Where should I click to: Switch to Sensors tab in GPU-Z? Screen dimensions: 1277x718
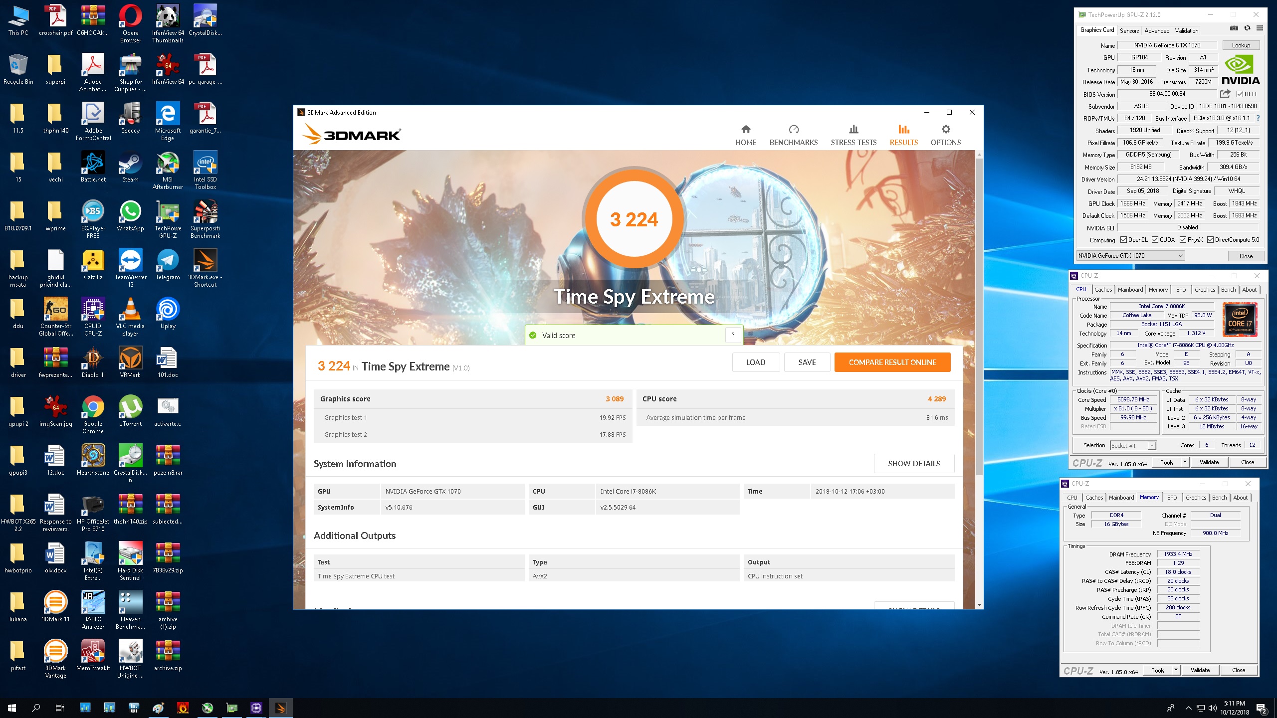(1129, 30)
